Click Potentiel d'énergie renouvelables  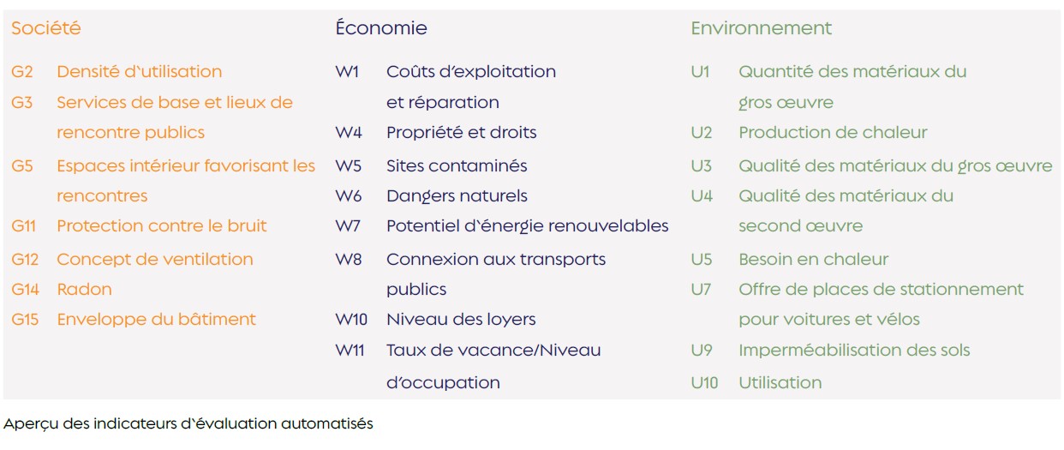(x=527, y=226)
